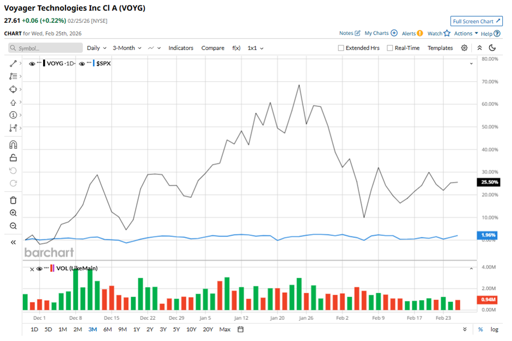Select the 1M time range
This screenshot has height=341, width=512.
click(x=63, y=329)
